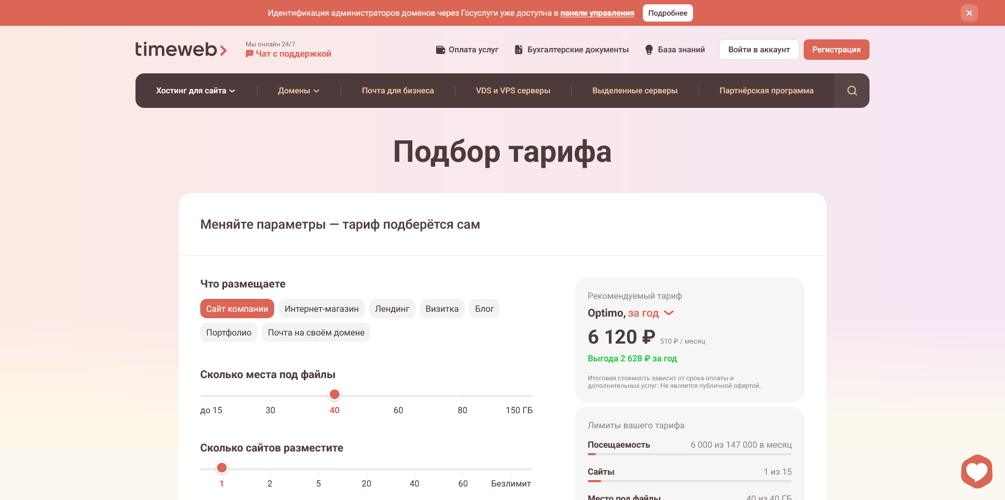The width and height of the screenshot is (1005, 500).
Task: Open Бухгалтерские документы link text
Action: (x=578, y=50)
